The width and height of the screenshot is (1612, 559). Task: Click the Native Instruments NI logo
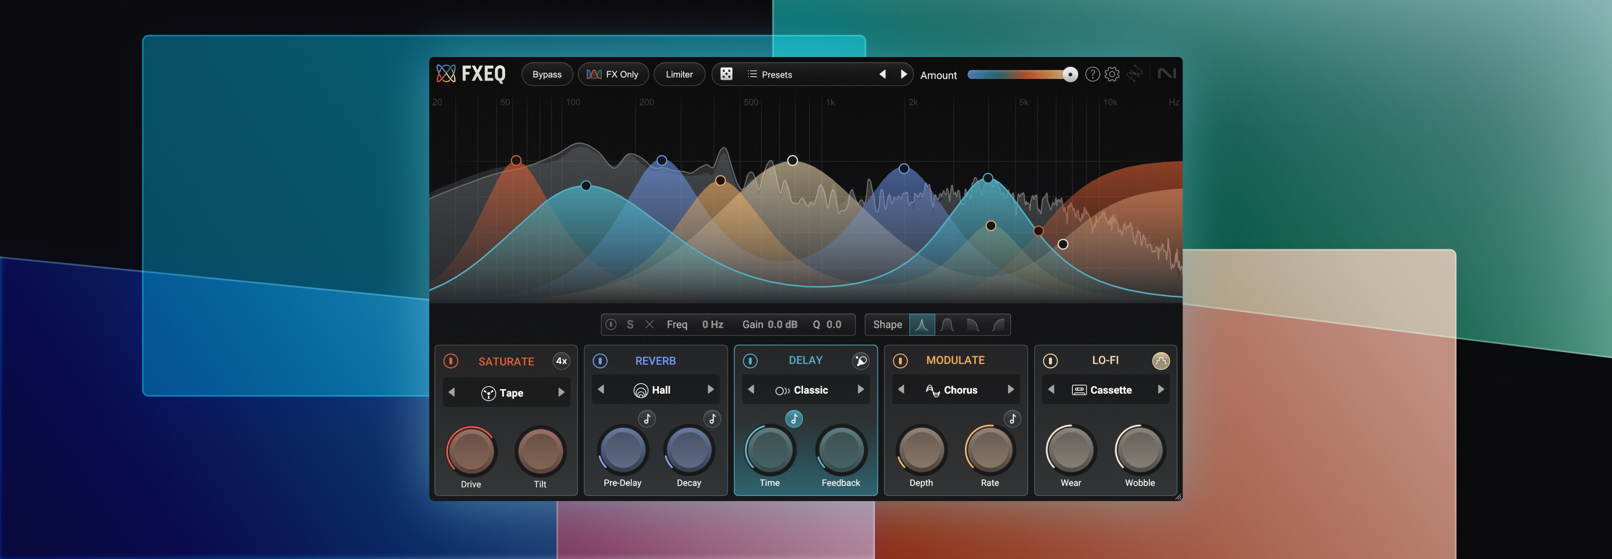point(1167,74)
